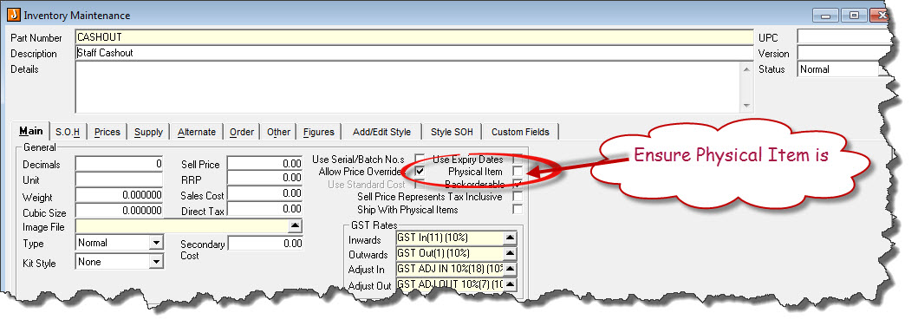The height and width of the screenshot is (326, 918).
Task: Open the Inwards GST rate lookup arrow
Action: tap(510, 238)
